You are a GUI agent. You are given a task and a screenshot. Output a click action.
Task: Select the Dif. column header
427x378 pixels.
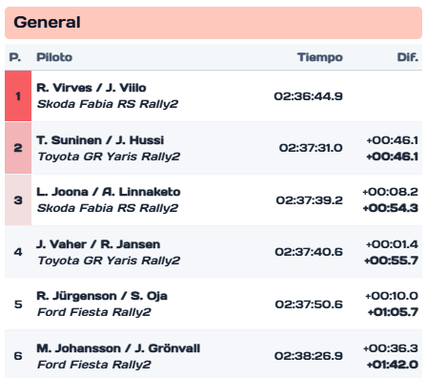coord(408,57)
